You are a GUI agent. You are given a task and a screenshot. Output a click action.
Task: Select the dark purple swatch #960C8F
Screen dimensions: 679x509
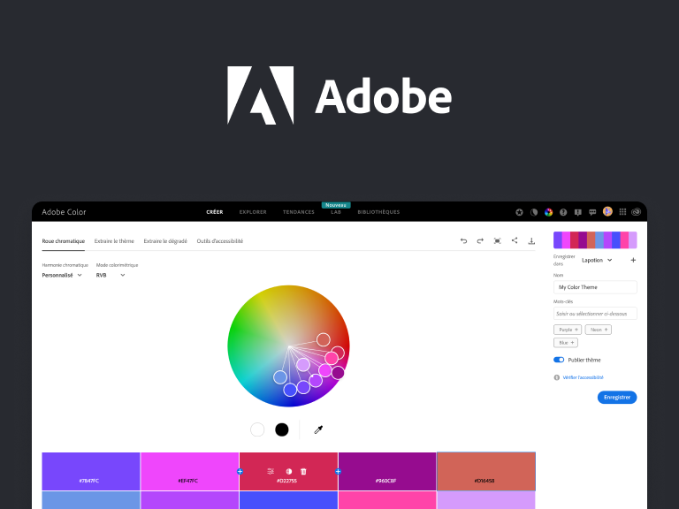[387, 471]
